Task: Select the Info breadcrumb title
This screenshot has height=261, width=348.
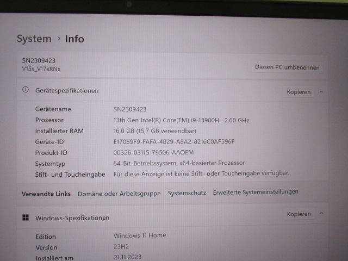Action: 74,39
